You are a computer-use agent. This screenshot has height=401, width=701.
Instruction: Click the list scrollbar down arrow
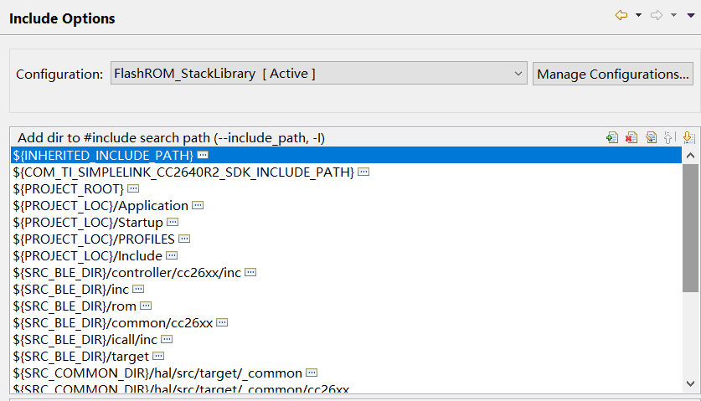(x=690, y=383)
